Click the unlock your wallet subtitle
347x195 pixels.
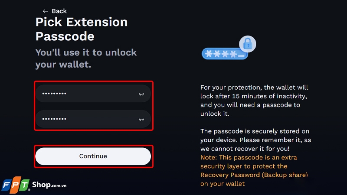[86, 58]
